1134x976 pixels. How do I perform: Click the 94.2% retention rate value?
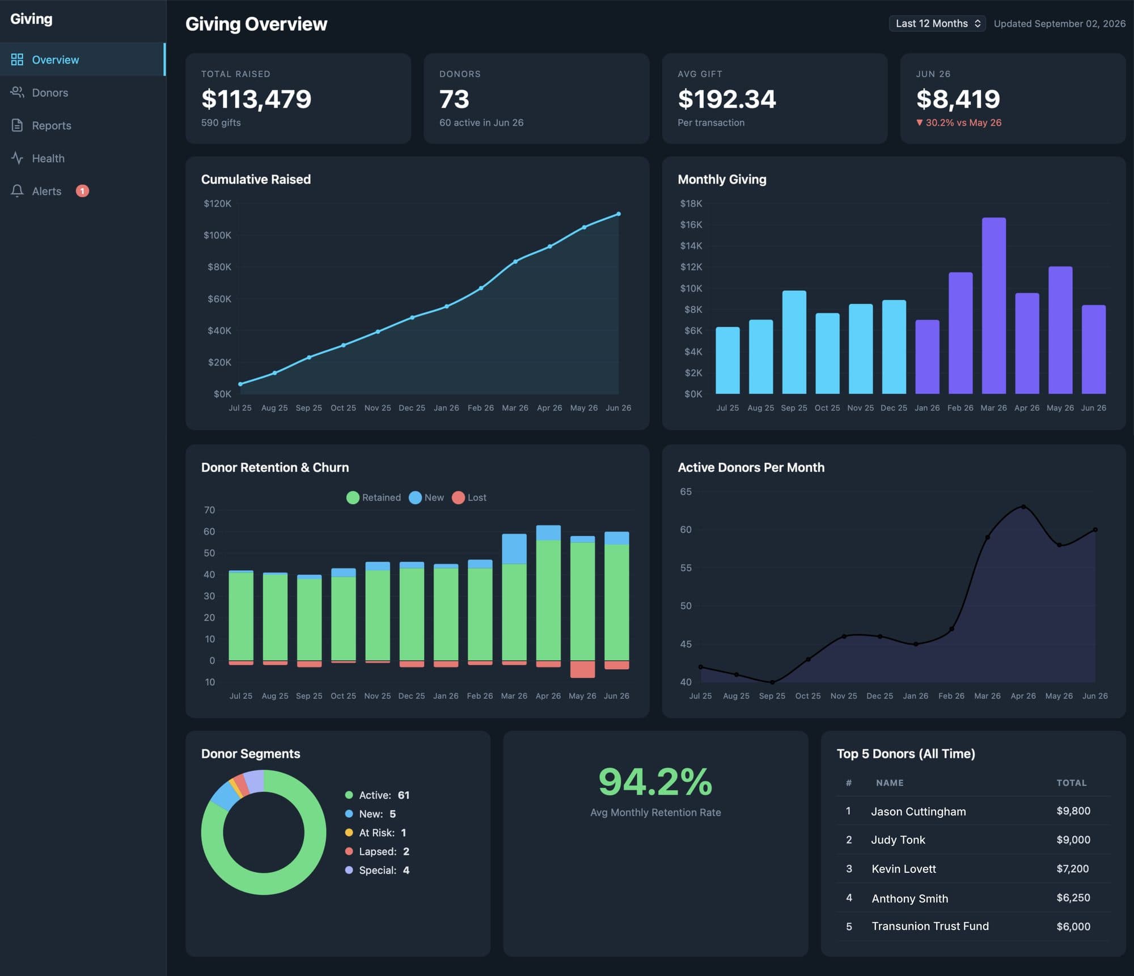(x=655, y=782)
